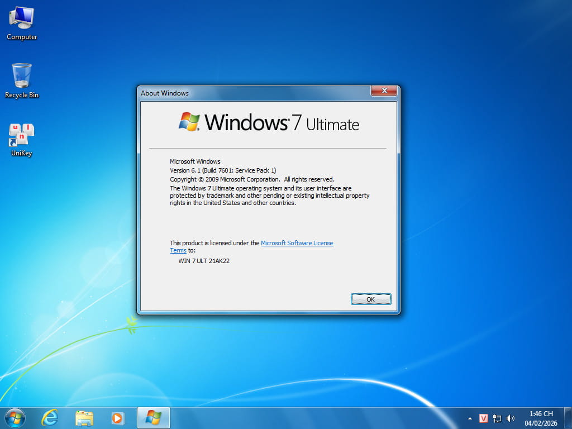572x429 pixels.
Task: Click the About Windows taskbar button
Action: 154,418
